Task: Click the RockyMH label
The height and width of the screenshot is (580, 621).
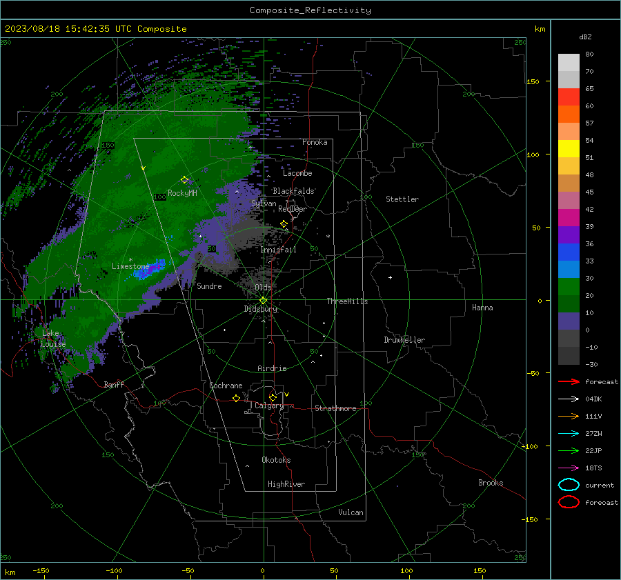Action: [182, 193]
